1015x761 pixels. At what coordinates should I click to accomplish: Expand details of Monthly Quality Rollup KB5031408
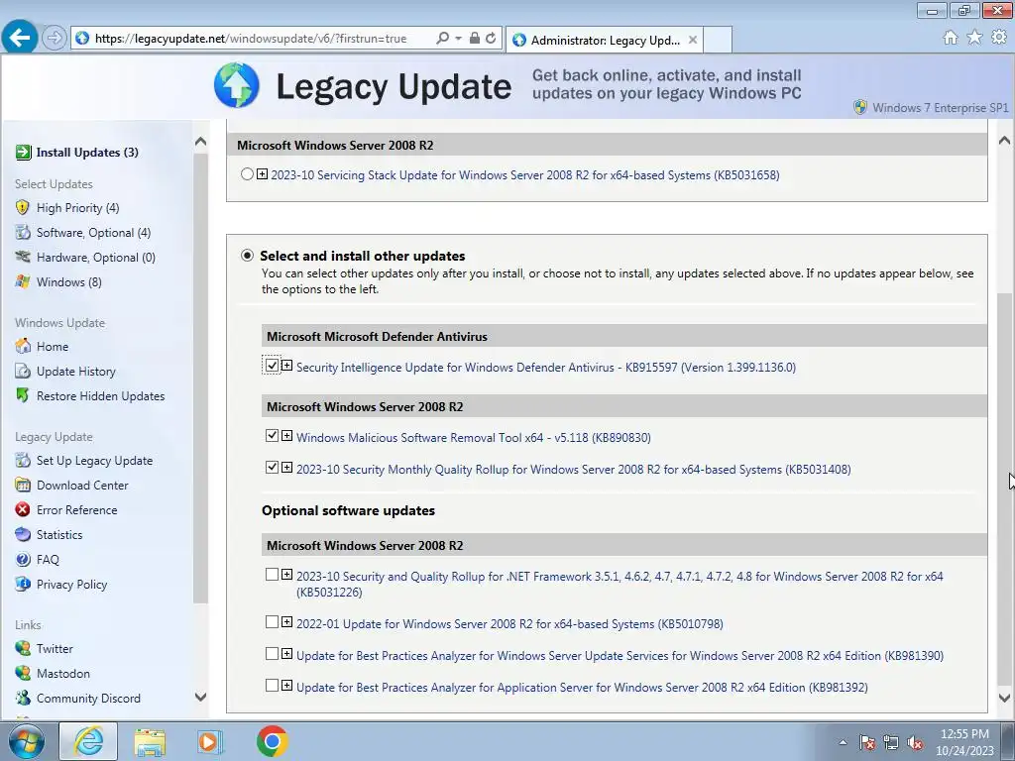coord(286,468)
